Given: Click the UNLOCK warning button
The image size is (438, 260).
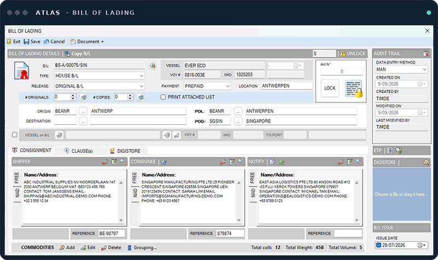Looking at the screenshot, I should pos(353,54).
